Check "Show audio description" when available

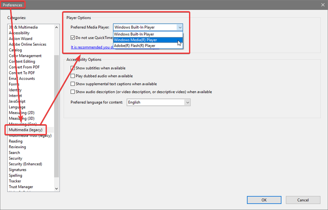pos(73,91)
